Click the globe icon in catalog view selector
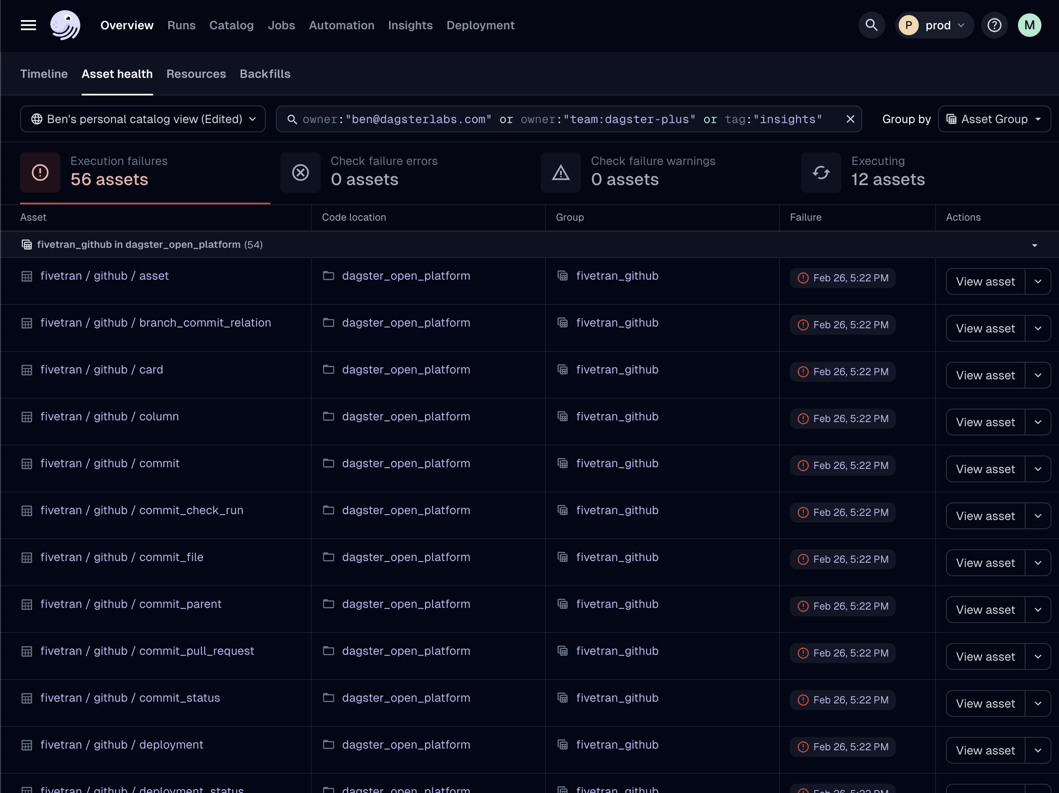The width and height of the screenshot is (1059, 793). pyautogui.click(x=37, y=119)
